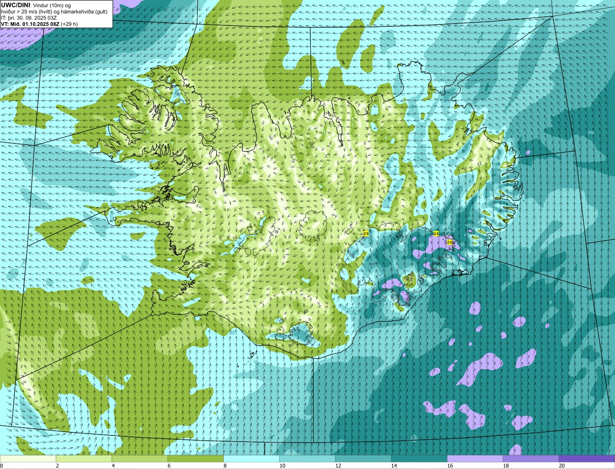Click the scale tick label 0

pos(1,466)
